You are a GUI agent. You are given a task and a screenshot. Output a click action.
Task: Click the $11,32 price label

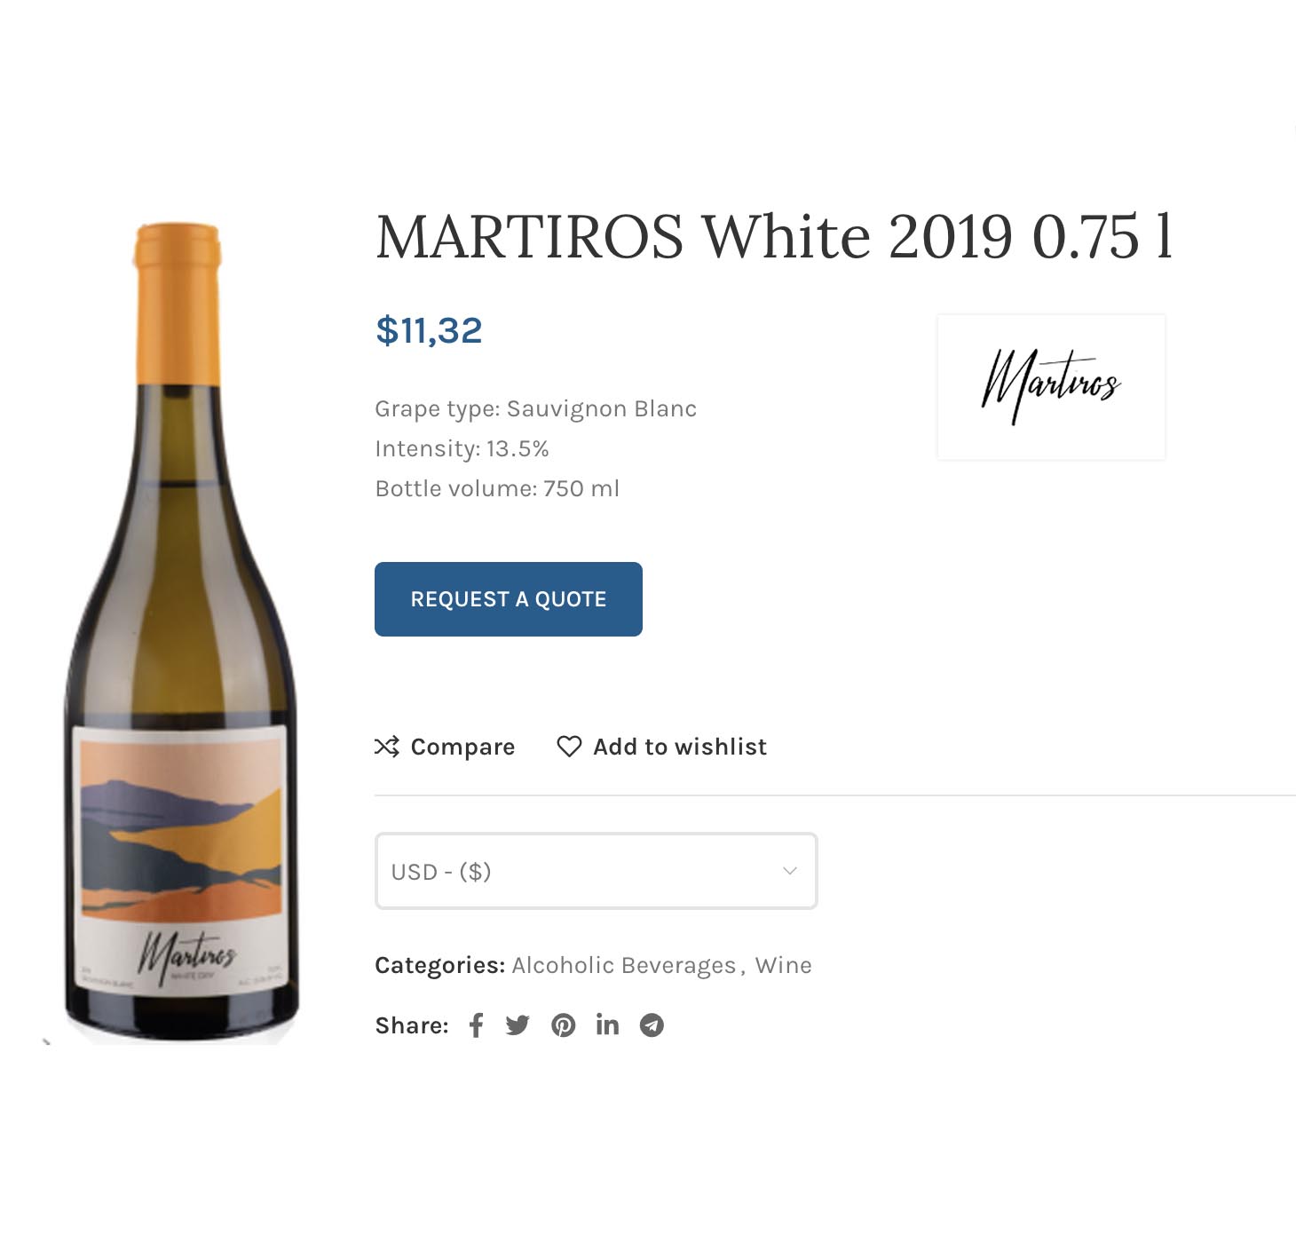429,330
